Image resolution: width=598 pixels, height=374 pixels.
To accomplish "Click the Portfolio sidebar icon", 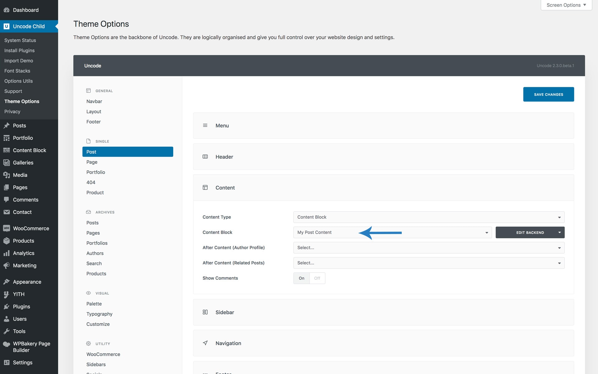I will pos(7,138).
